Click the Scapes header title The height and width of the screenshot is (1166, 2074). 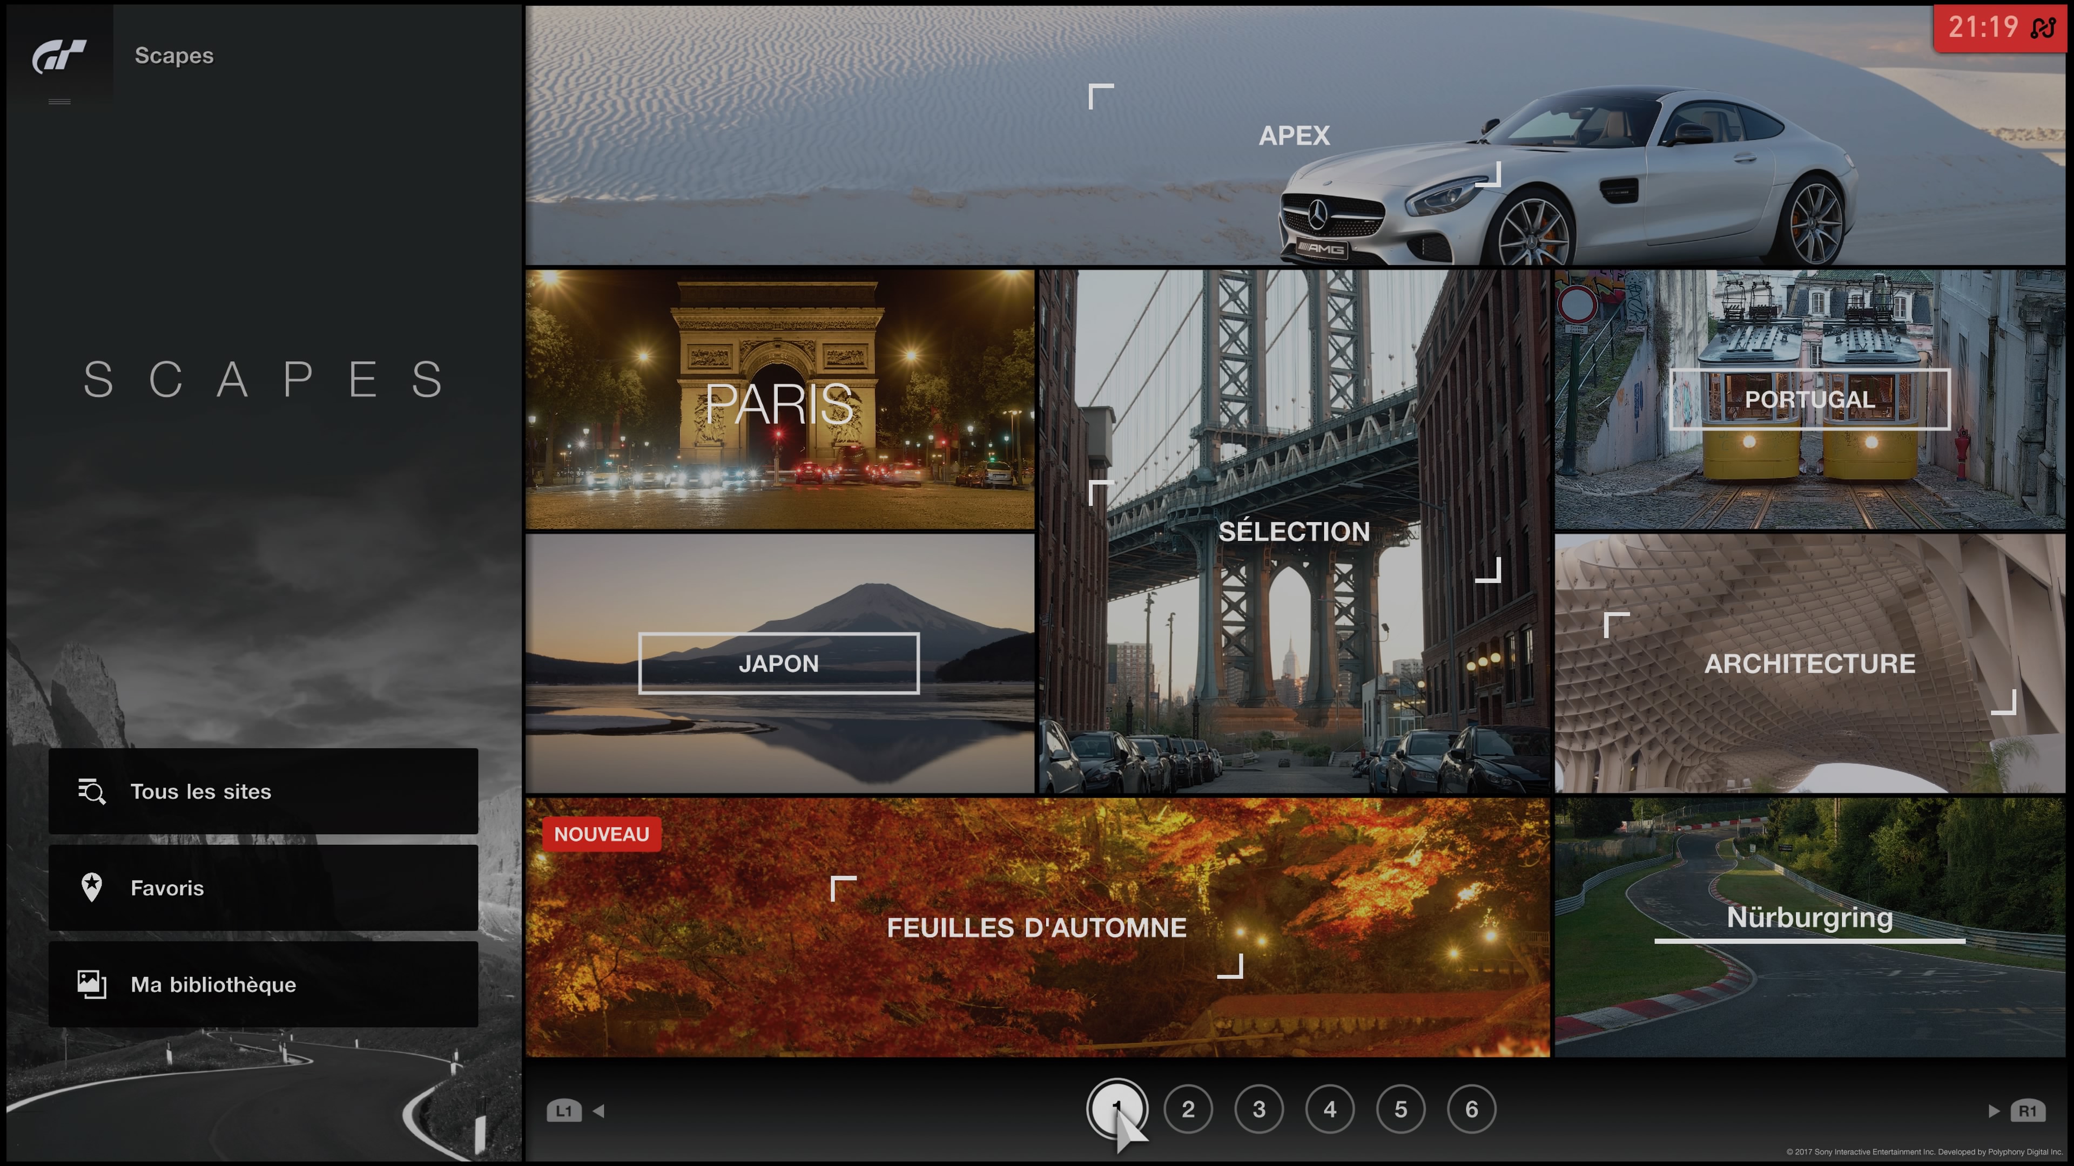(174, 56)
